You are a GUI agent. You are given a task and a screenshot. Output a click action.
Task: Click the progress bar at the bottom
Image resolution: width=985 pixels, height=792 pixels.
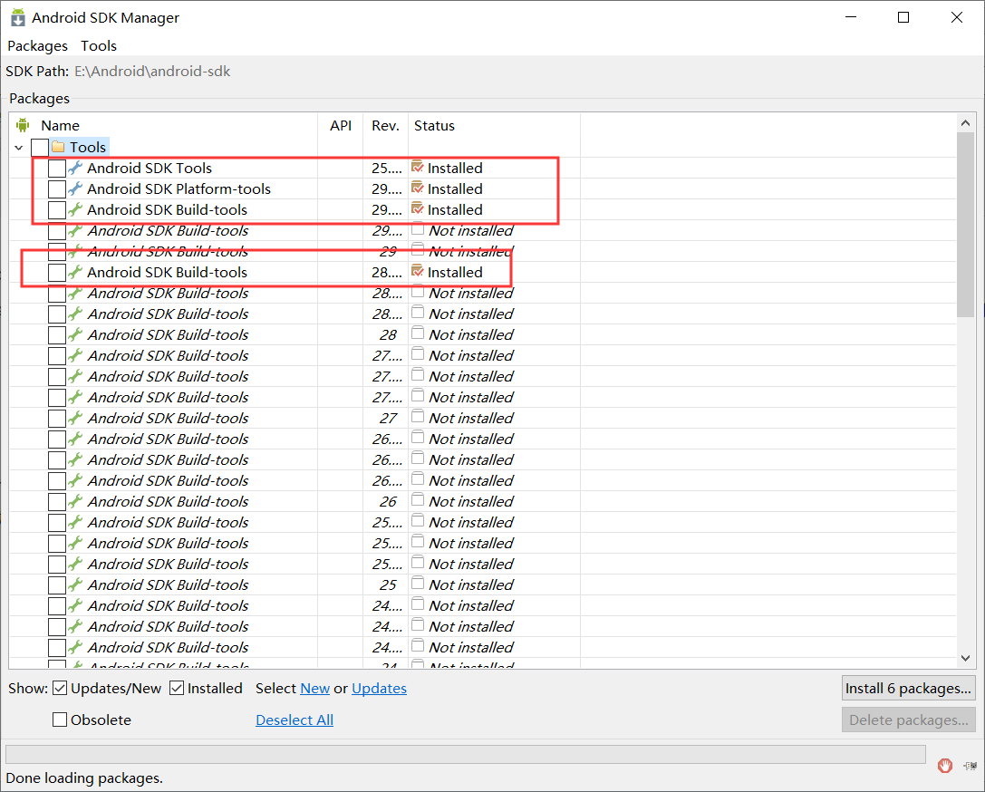click(466, 754)
